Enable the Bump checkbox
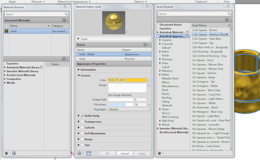This screenshot has width=260, height=160. tap(82, 139)
